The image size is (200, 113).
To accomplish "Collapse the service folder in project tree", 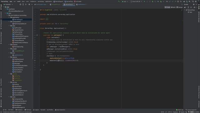I will [x=9, y=82].
